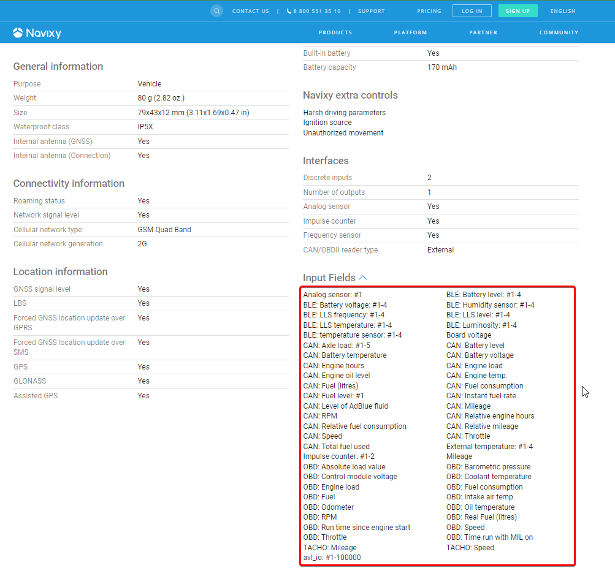This screenshot has width=615, height=568.
Task: Click 'CAN: Relative fuel consumption' entry
Action: (x=354, y=426)
